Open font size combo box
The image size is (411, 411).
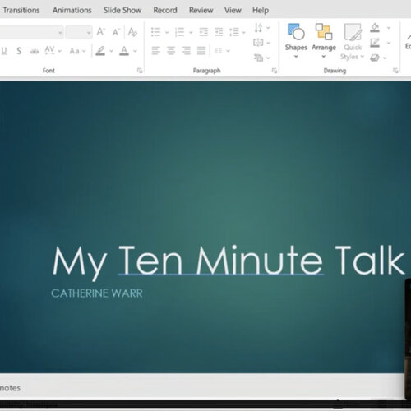click(x=79, y=33)
